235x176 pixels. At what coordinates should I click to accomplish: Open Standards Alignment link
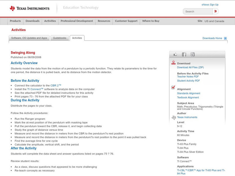pyautogui.click(x=189, y=93)
